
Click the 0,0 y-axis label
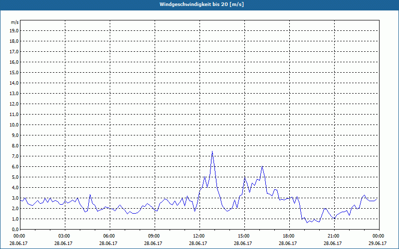point(15,229)
